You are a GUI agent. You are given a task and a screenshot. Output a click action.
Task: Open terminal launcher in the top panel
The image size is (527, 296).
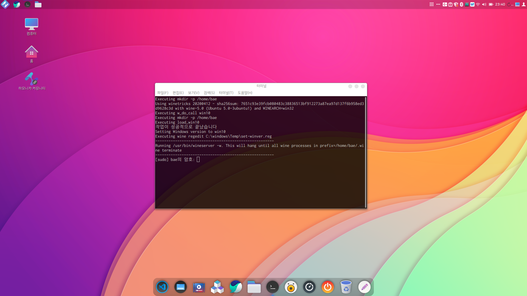pyautogui.click(x=27, y=4)
